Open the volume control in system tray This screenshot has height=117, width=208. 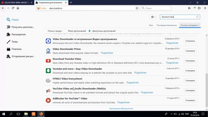tap(183, 114)
